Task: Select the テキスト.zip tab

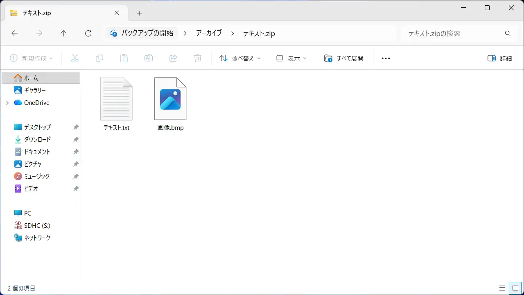Action: (x=61, y=13)
